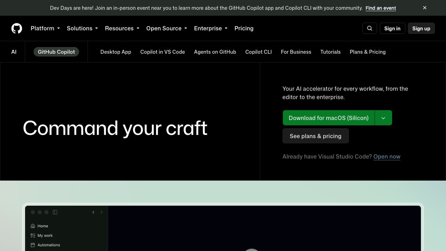This screenshot has height=251, width=446.
Task: Click the Home house icon
Action: [33, 226]
